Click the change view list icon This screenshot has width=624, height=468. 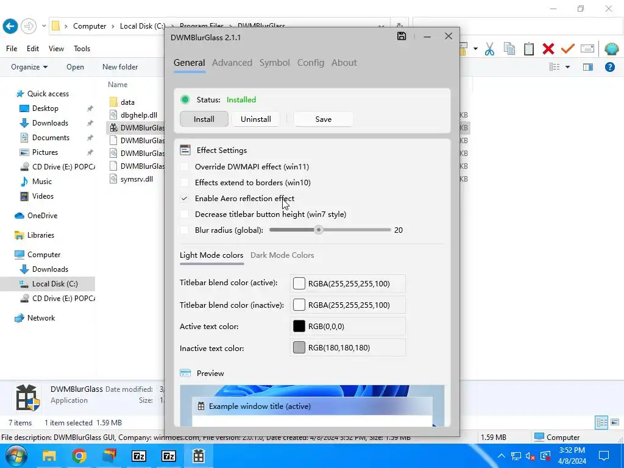point(555,67)
